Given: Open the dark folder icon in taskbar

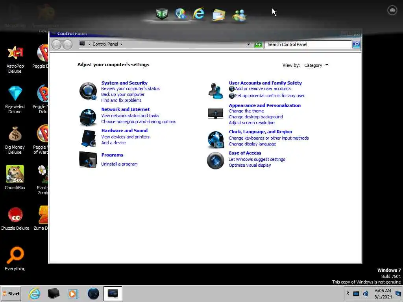Looking at the screenshot, I should click(54, 293).
